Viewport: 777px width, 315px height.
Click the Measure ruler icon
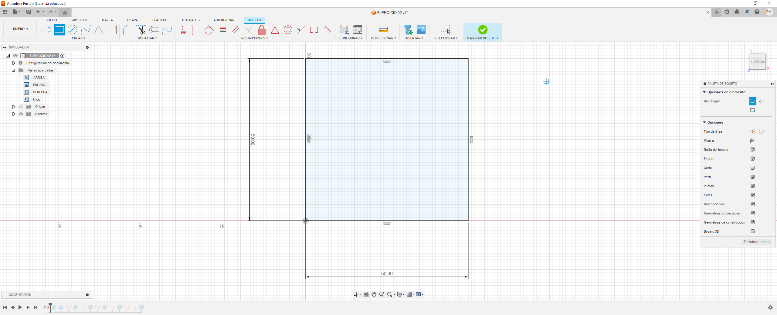point(383,30)
